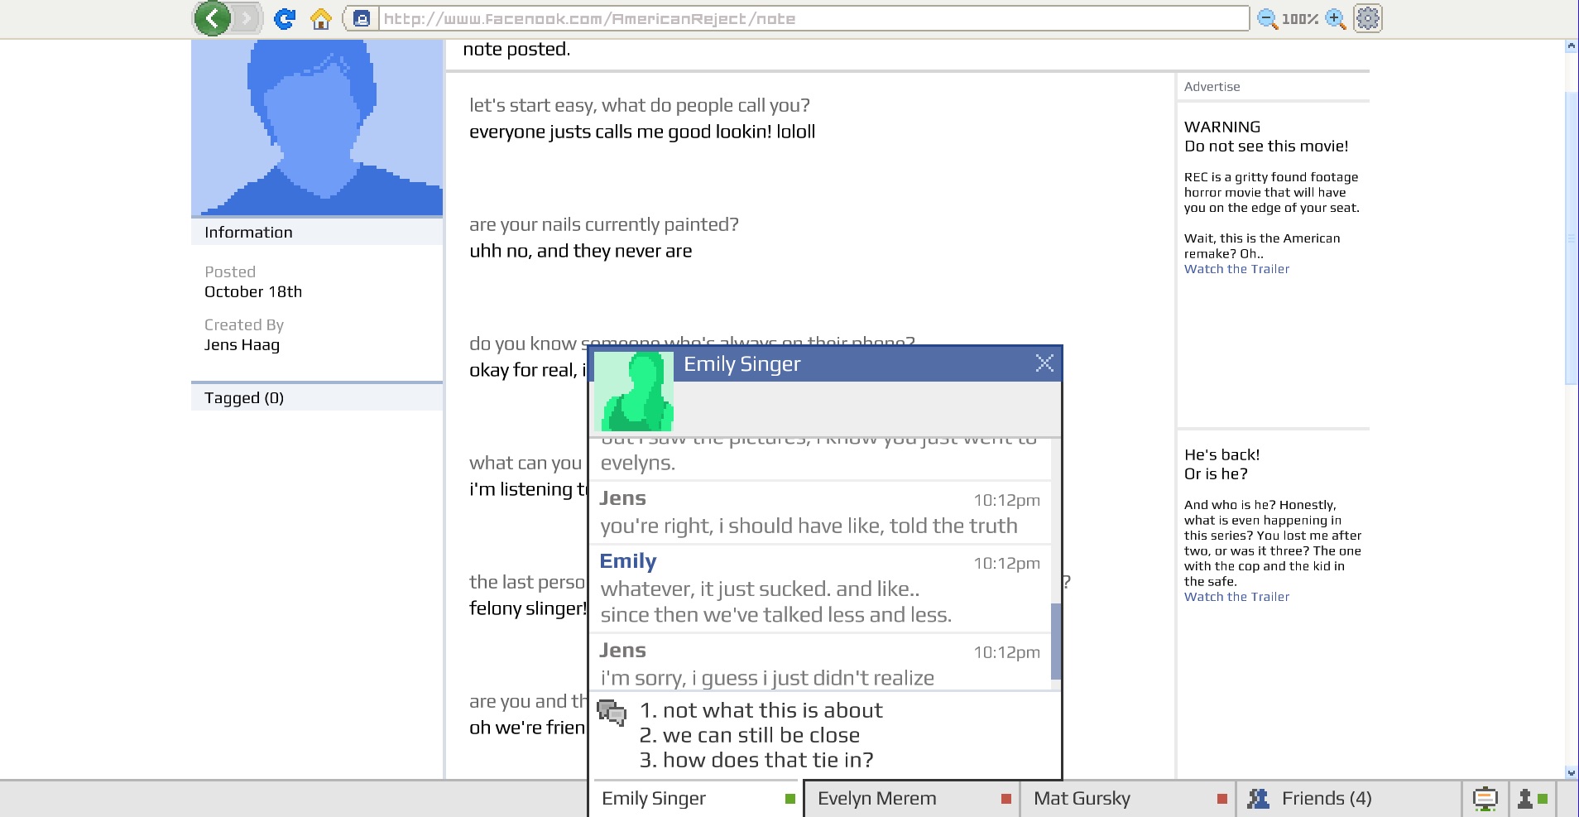Open the browser settings gear
The height and width of the screenshot is (817, 1579).
[x=1368, y=18]
